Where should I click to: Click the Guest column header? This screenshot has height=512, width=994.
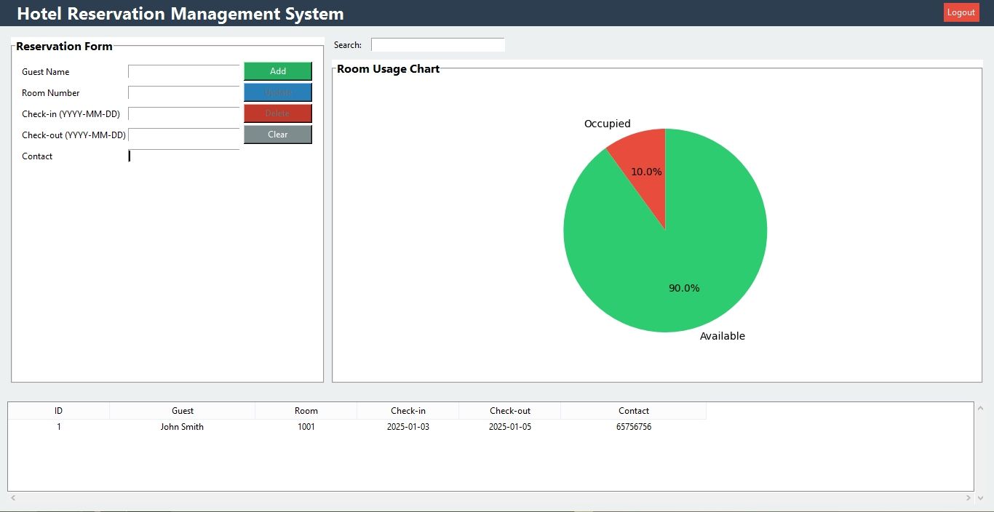point(183,411)
